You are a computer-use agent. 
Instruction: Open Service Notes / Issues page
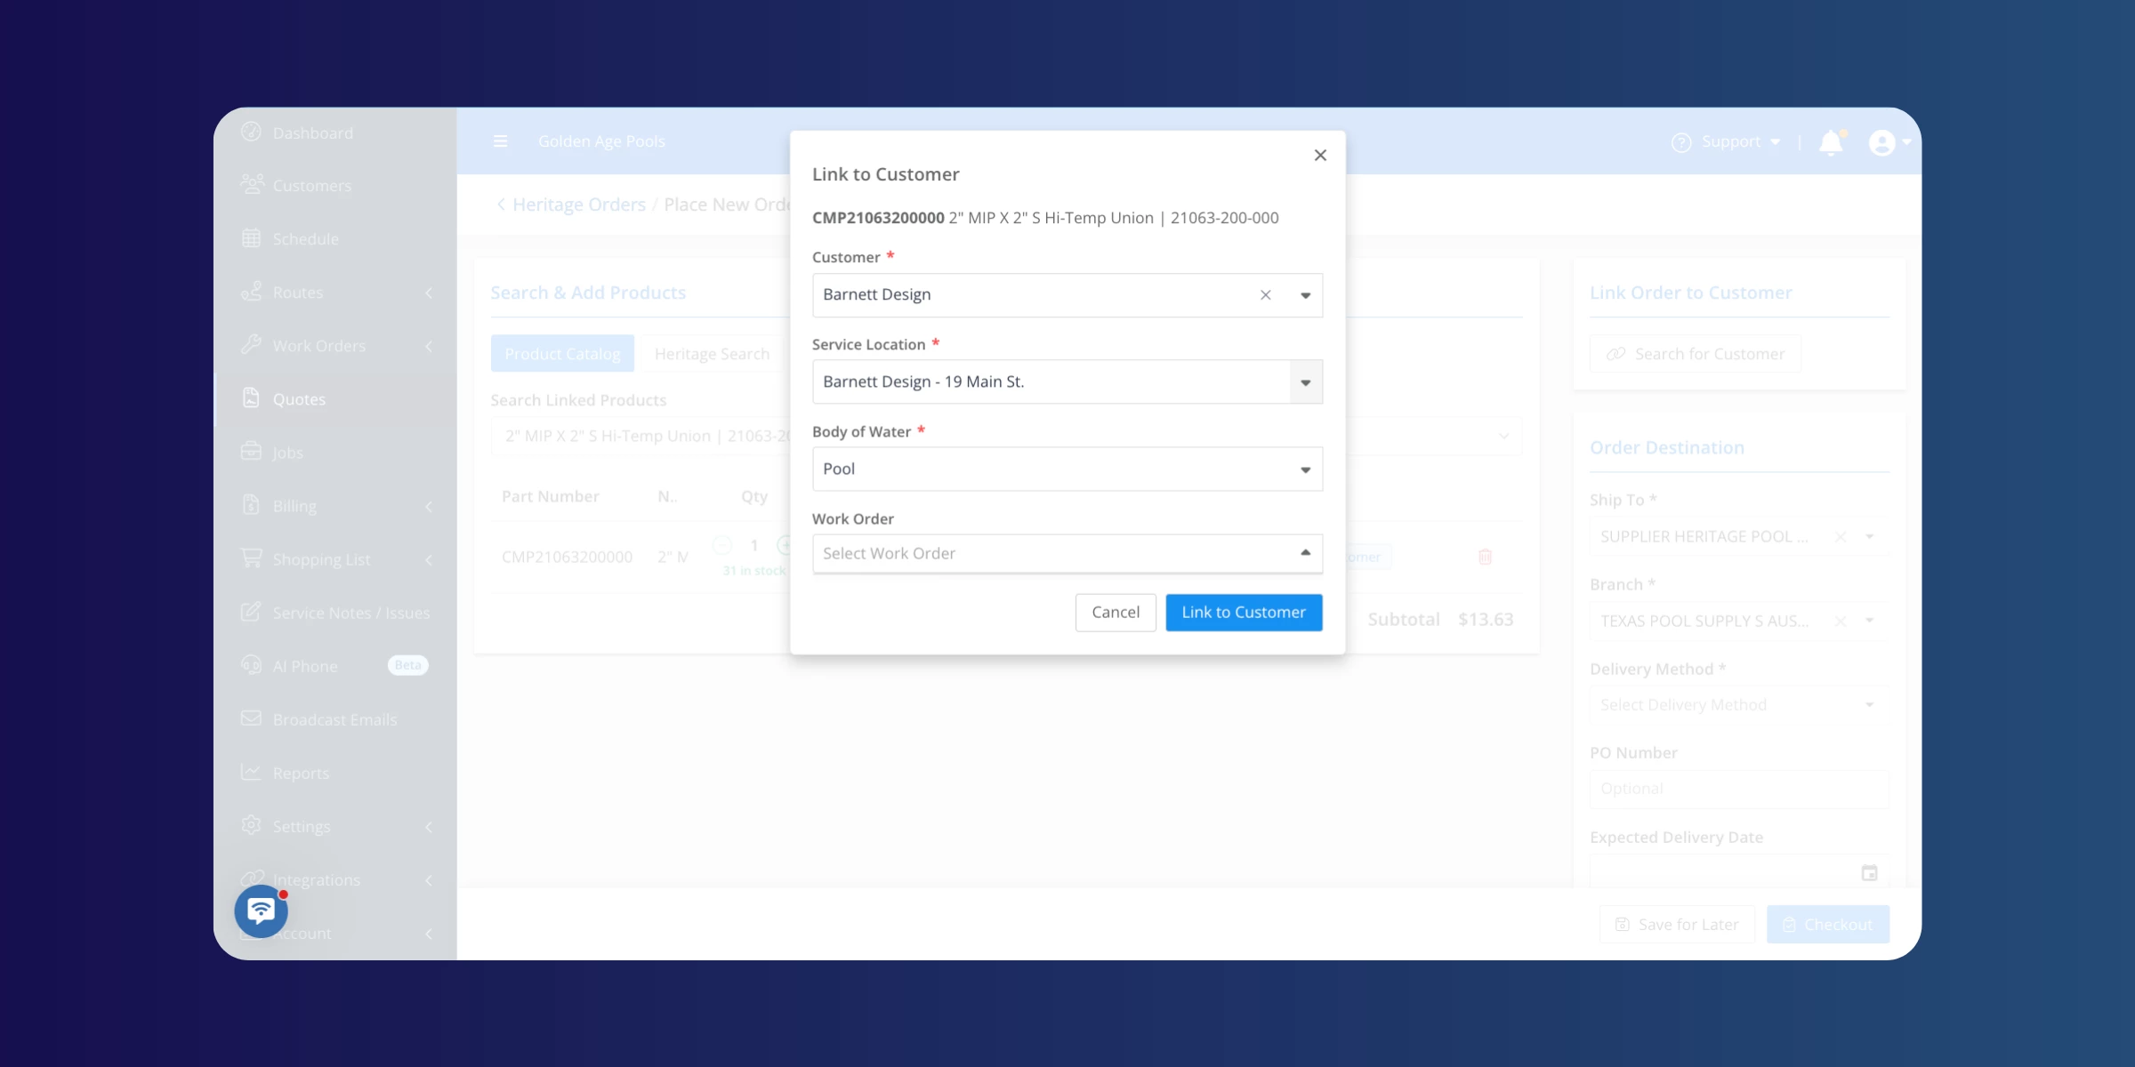click(x=350, y=613)
